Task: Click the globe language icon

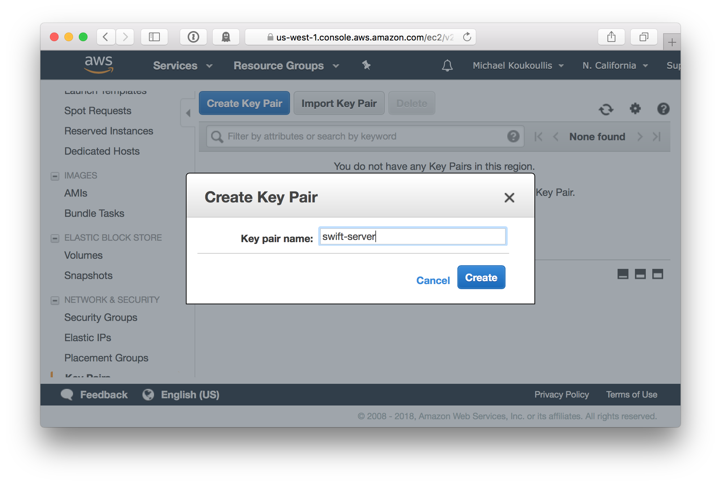Action: [148, 395]
